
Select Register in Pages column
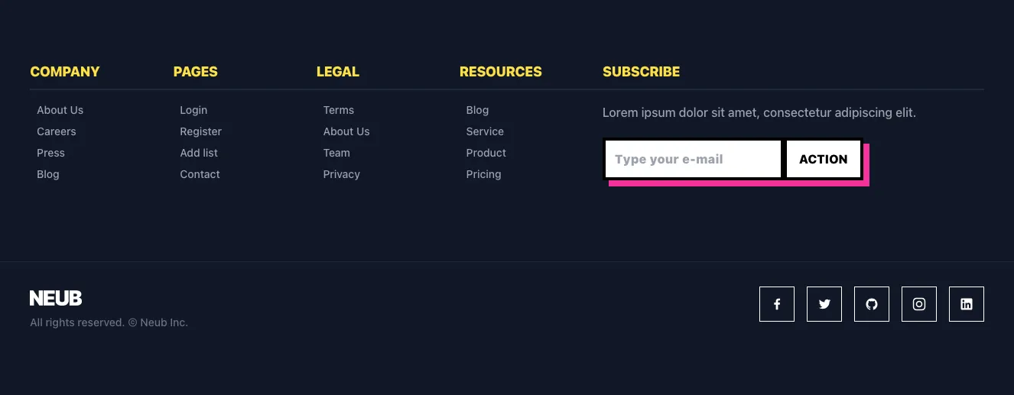pyautogui.click(x=200, y=131)
